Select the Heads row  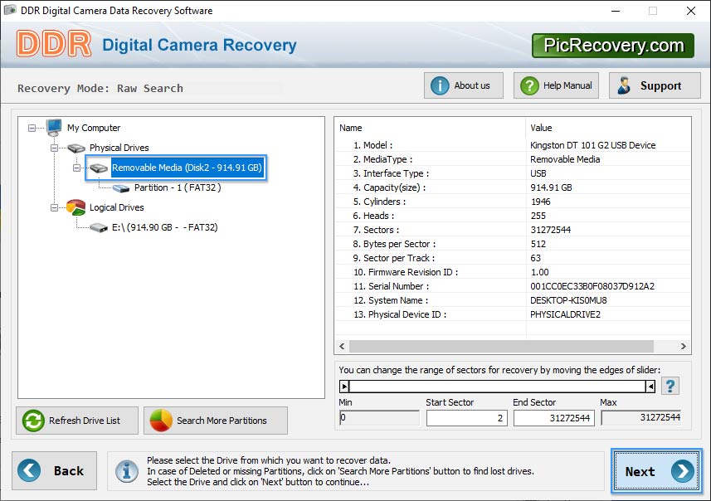(x=513, y=216)
